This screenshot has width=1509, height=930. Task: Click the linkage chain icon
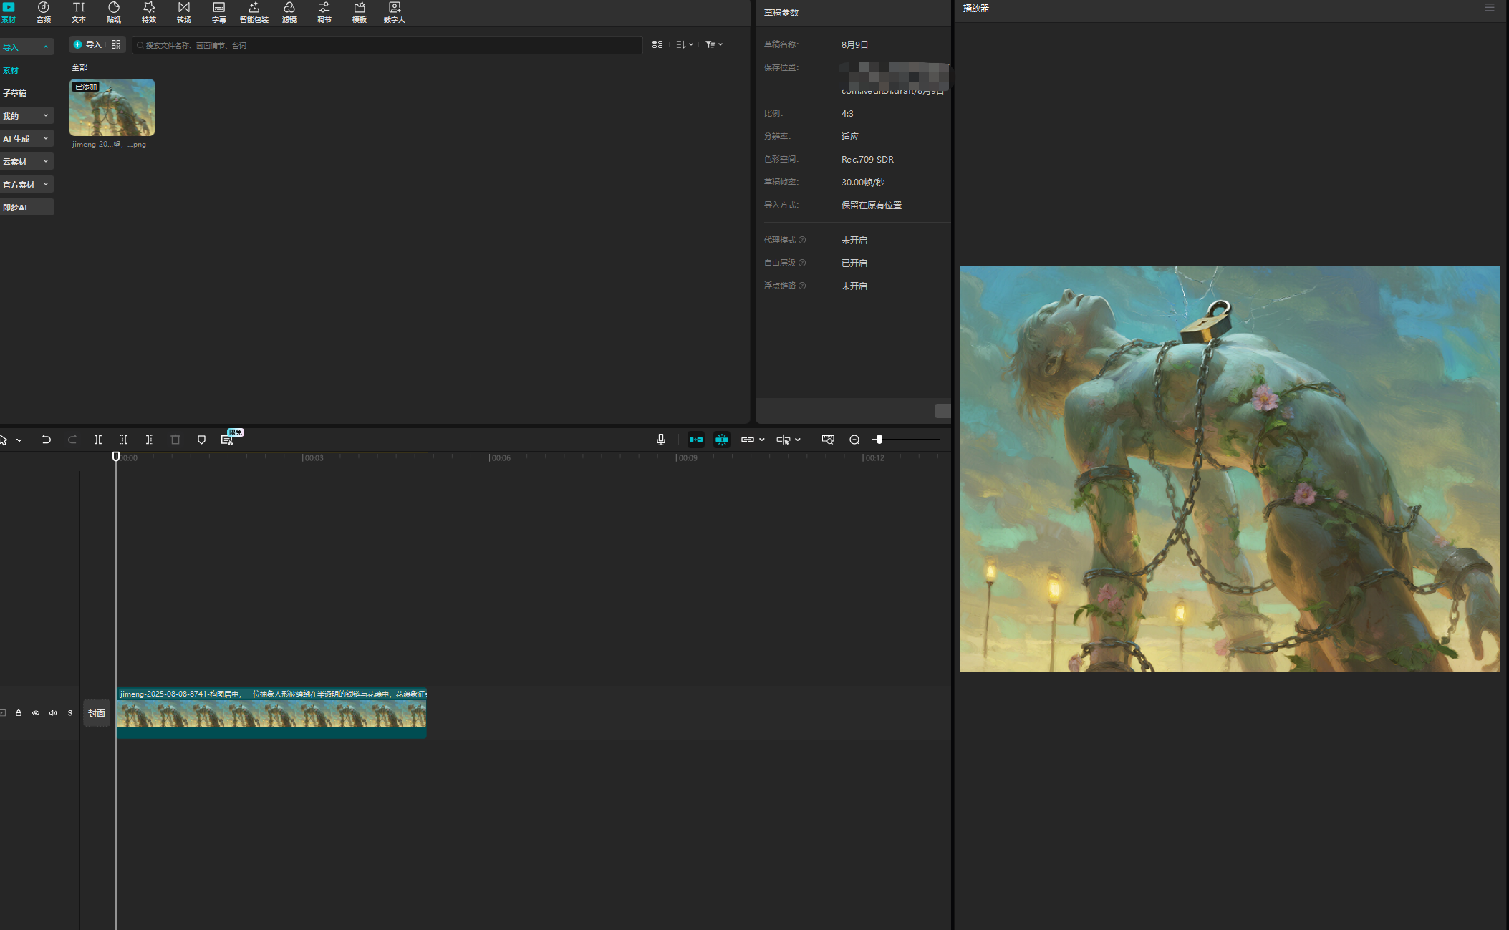(748, 440)
